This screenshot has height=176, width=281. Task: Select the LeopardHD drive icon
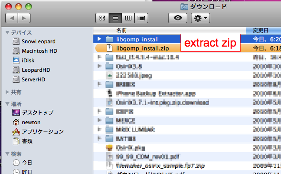pos(16,70)
